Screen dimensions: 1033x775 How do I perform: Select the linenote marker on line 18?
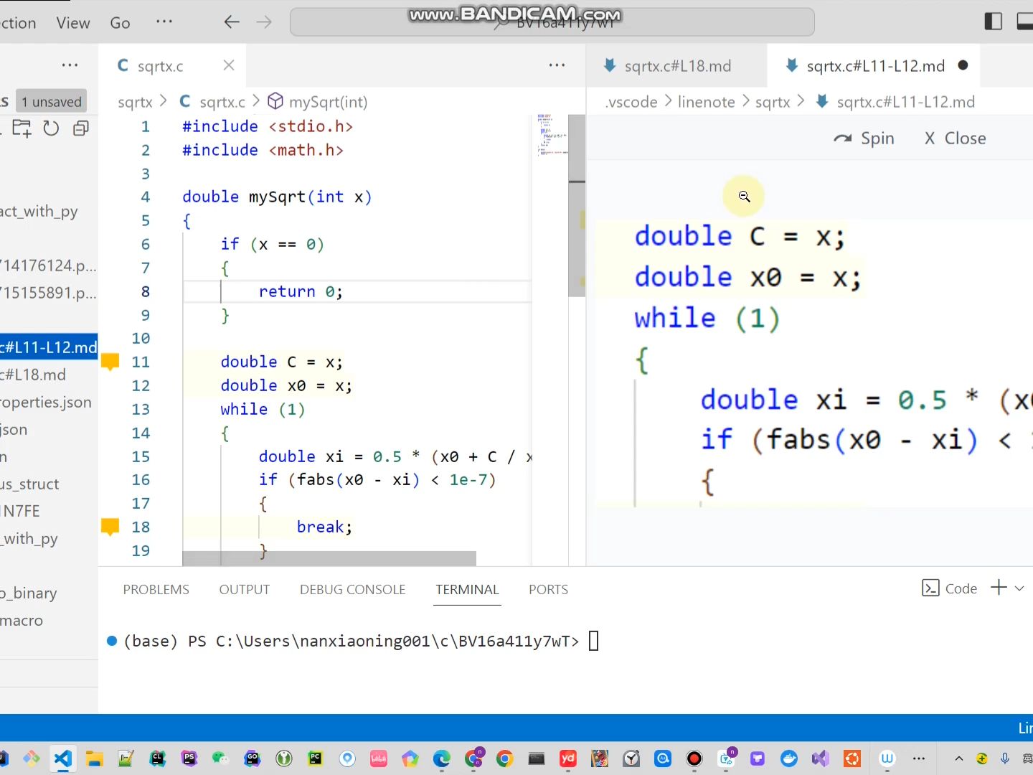pos(110,527)
